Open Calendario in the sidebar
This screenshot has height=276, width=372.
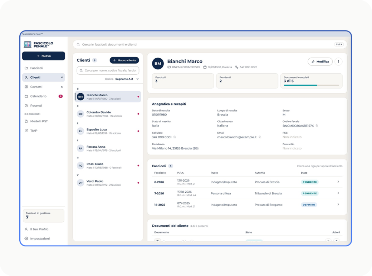point(43,96)
